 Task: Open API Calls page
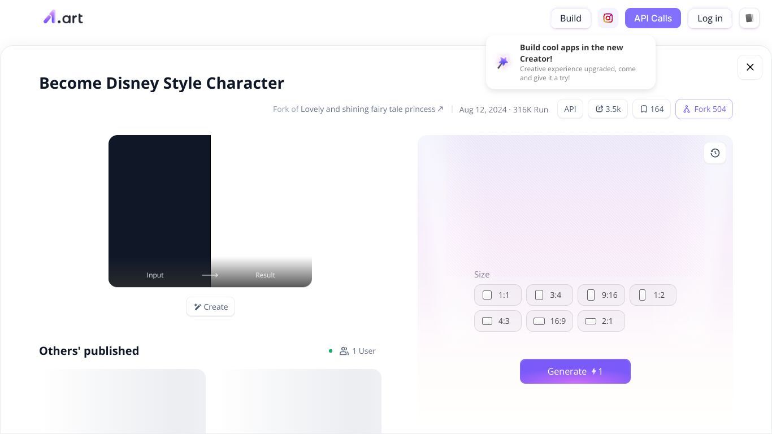click(653, 18)
